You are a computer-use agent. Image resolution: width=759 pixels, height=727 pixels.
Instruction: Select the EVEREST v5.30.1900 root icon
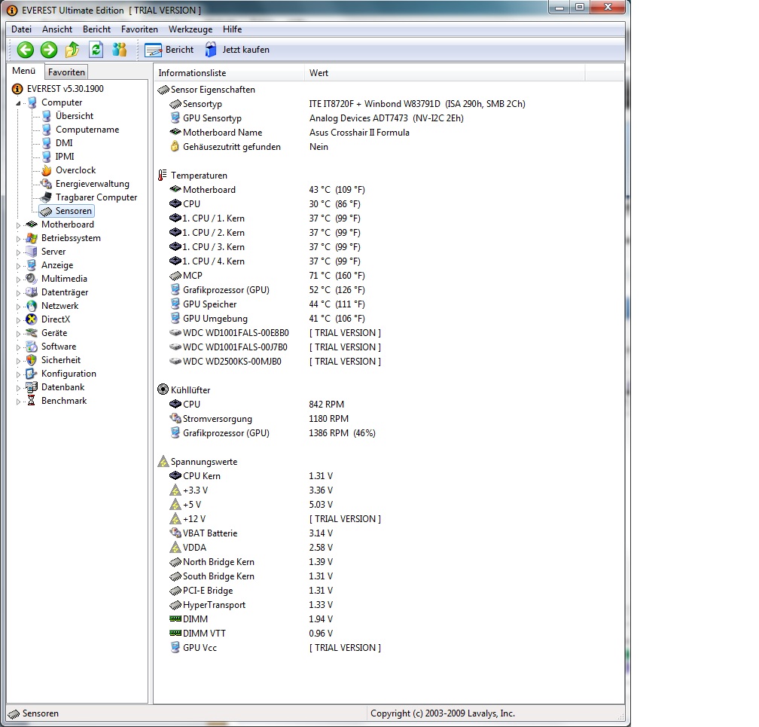tap(17, 89)
